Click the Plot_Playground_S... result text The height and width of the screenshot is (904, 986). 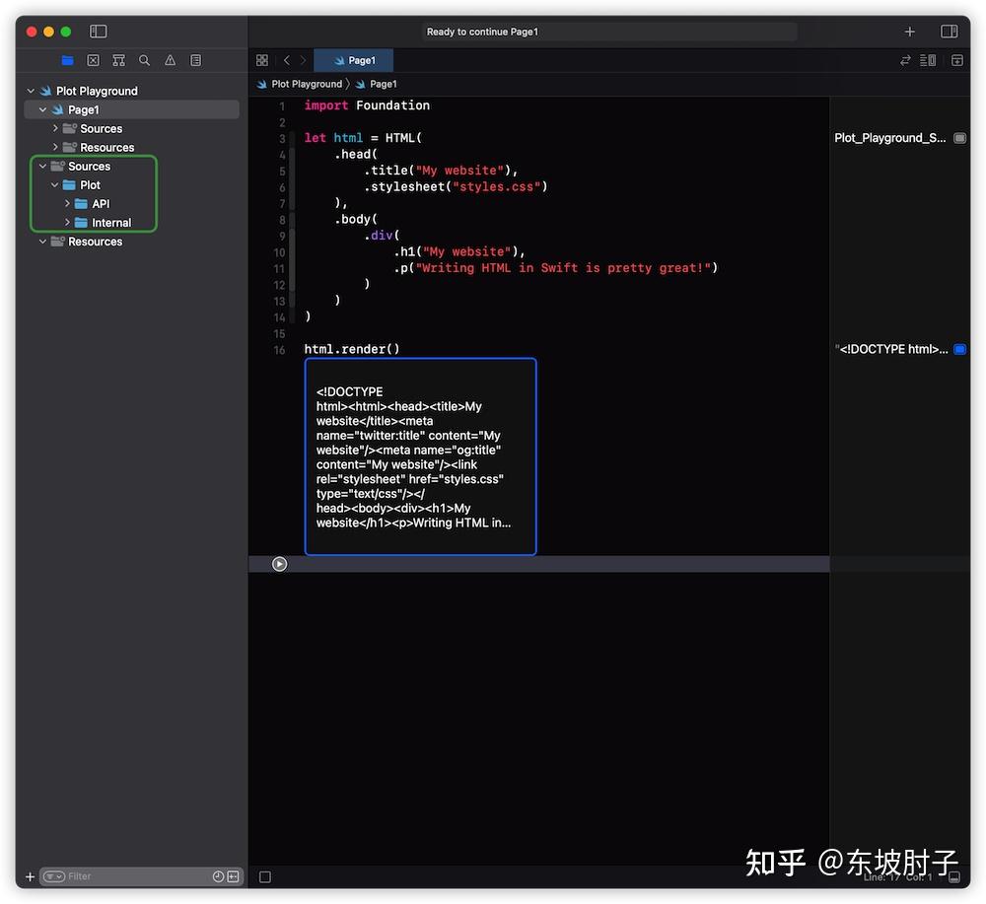tap(889, 138)
